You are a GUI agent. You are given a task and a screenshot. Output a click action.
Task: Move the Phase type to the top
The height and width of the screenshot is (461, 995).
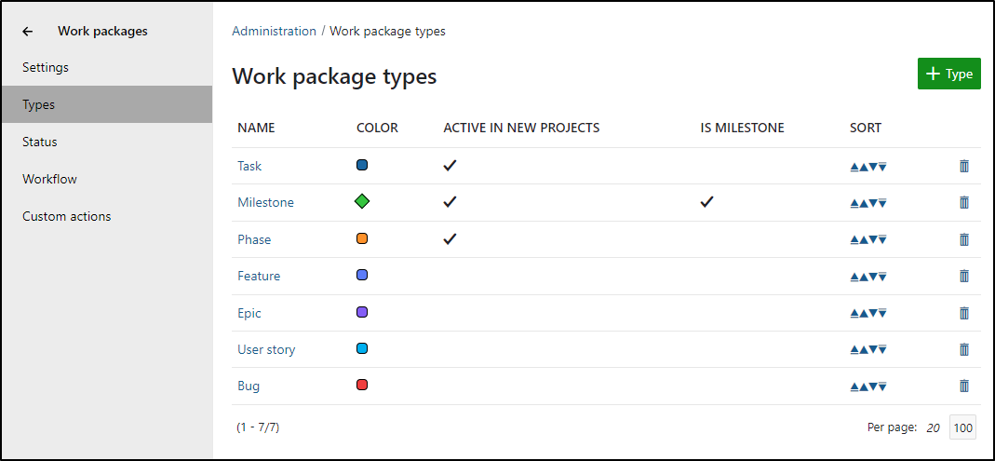tap(854, 240)
